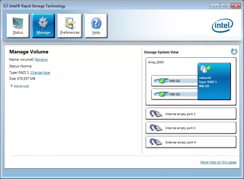Click the Help question mark icon
This screenshot has height=179, width=244.
click(x=96, y=23)
